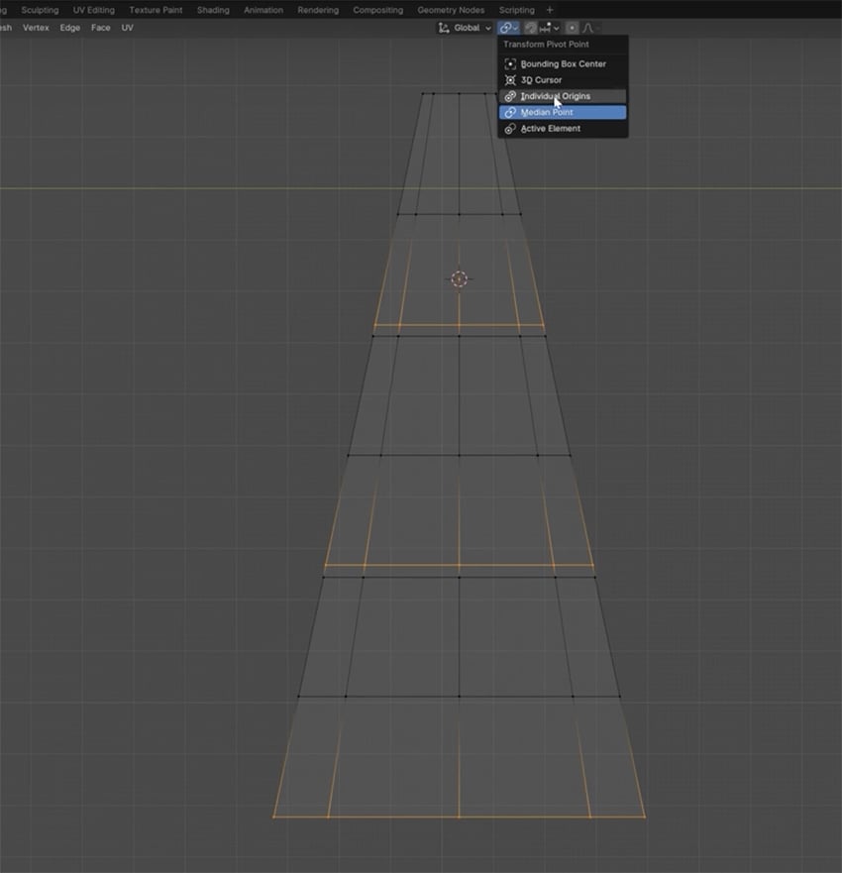Open the Geometry Nodes workspace
This screenshot has height=873, width=842.
(x=450, y=10)
